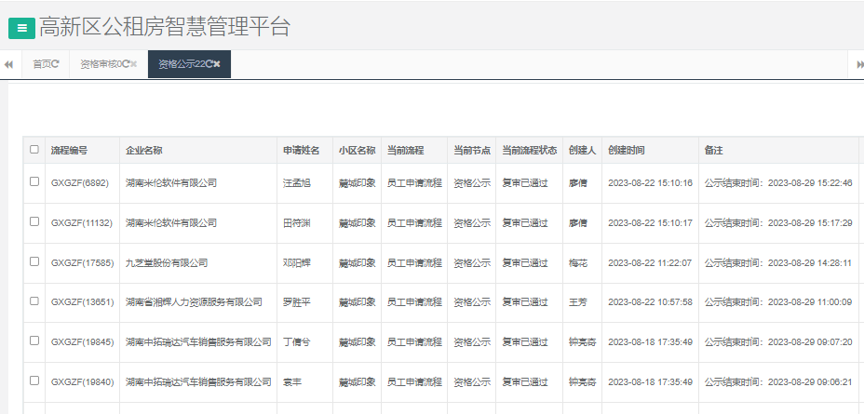This screenshot has height=414, width=864.
Task: Click refresh icon on 首页 tab
Action: pyautogui.click(x=56, y=64)
